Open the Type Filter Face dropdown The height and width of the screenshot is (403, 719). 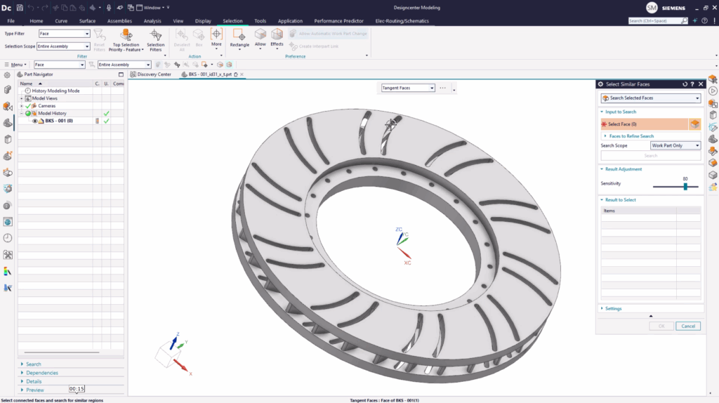(64, 33)
